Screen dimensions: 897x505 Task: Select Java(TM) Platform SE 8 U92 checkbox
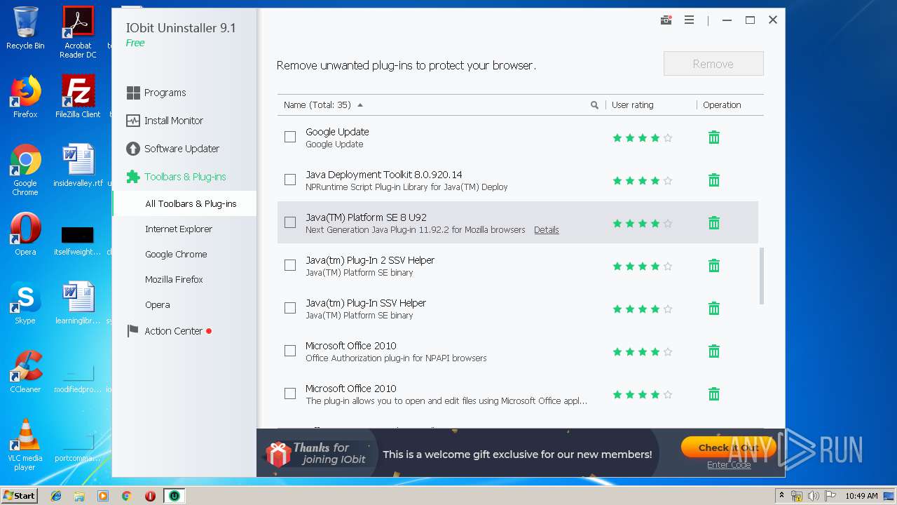pos(290,223)
